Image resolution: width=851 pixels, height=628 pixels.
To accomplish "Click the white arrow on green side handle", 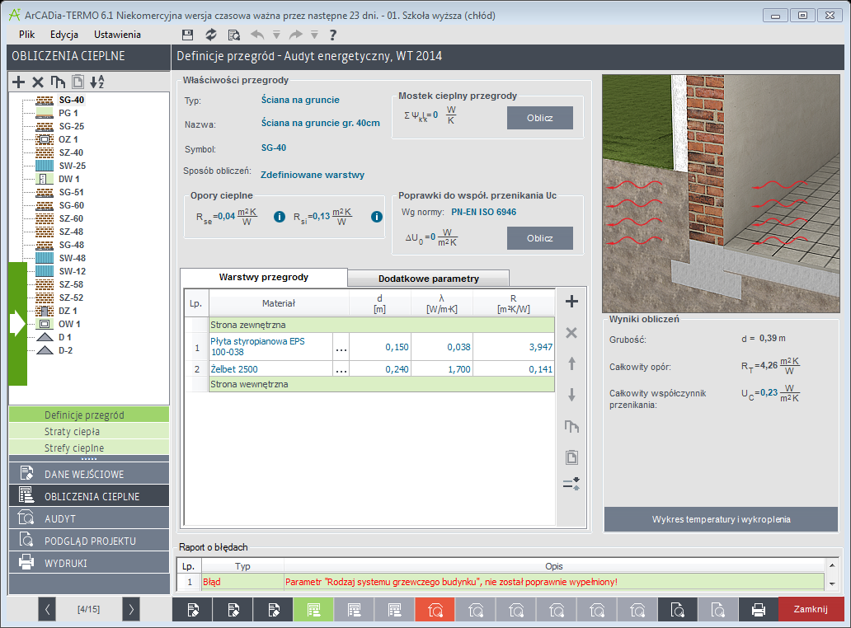I will pyautogui.click(x=17, y=323).
